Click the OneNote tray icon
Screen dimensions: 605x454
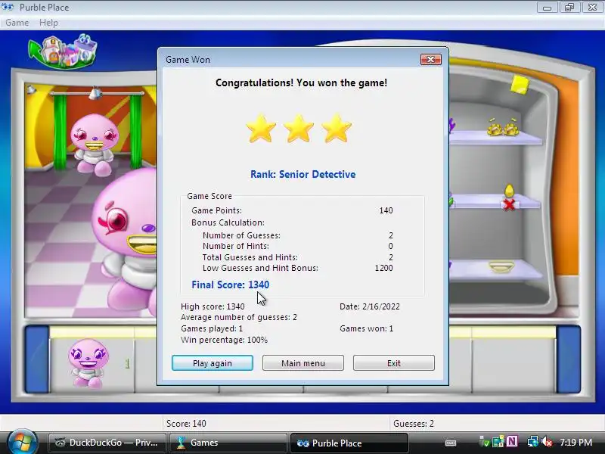(x=512, y=441)
